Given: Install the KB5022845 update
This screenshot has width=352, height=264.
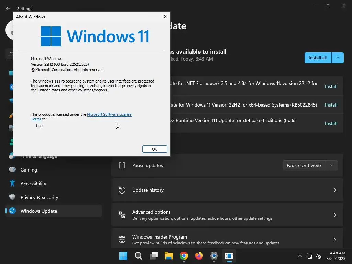Looking at the screenshot, I should coord(331,105).
